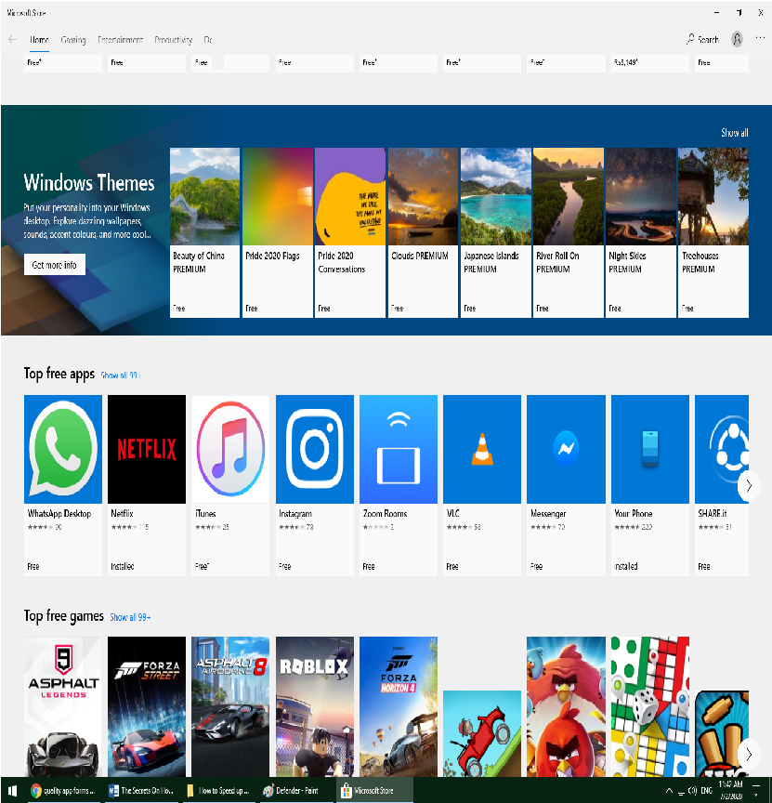Open the Word document in taskbar
Screen dimensions: 772x803
point(141,790)
